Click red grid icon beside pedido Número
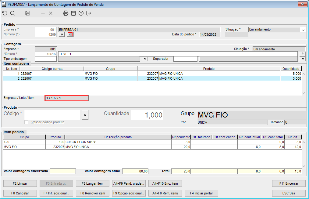 tap(70, 34)
